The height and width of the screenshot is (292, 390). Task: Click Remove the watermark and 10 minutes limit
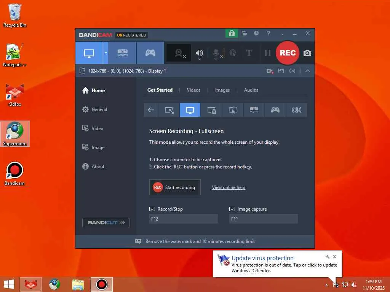(x=195, y=241)
